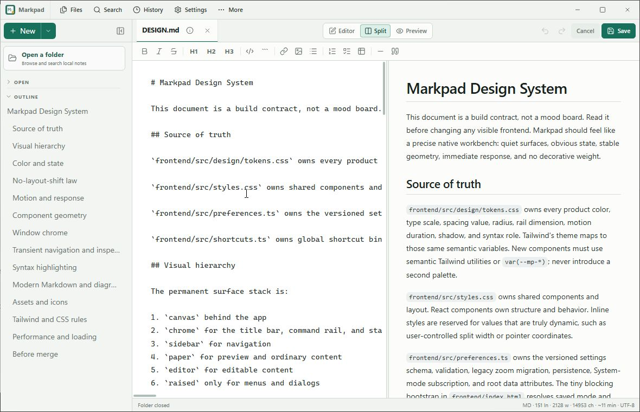Jump to No-layout-shift law outline

pyautogui.click(x=44, y=181)
